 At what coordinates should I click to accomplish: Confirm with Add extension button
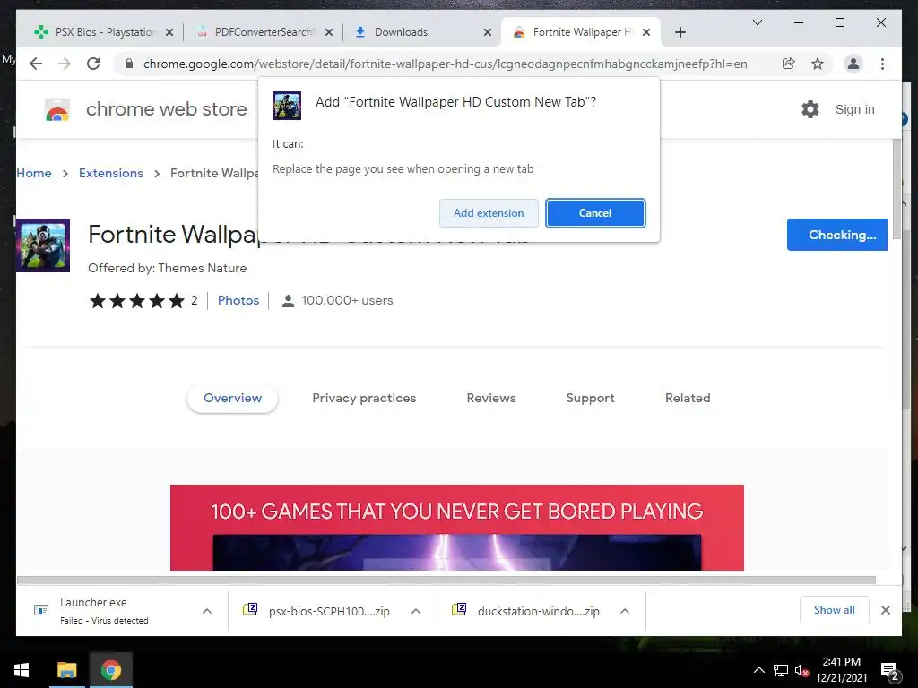point(489,213)
